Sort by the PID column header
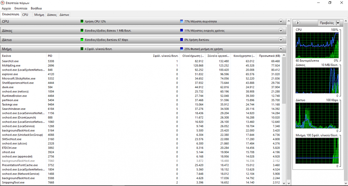Image resolution: width=348 pixels, height=186 pixels. pos(53,56)
